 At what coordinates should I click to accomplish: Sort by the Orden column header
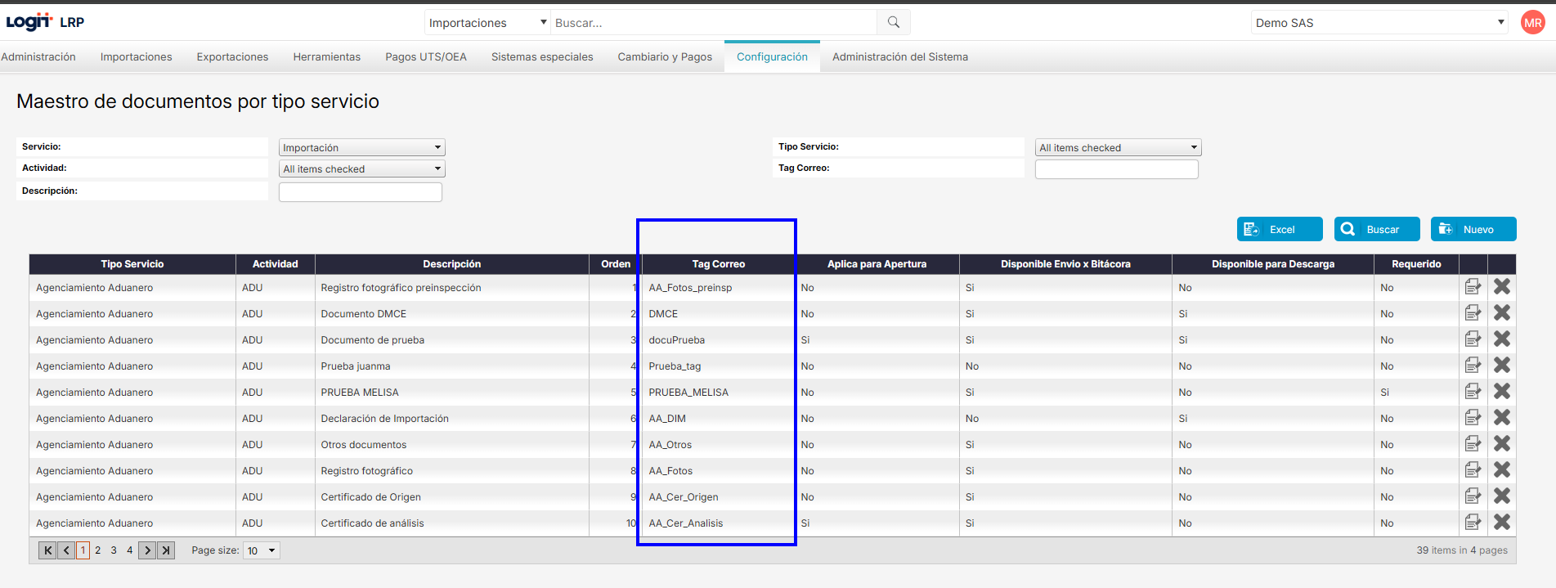point(616,264)
